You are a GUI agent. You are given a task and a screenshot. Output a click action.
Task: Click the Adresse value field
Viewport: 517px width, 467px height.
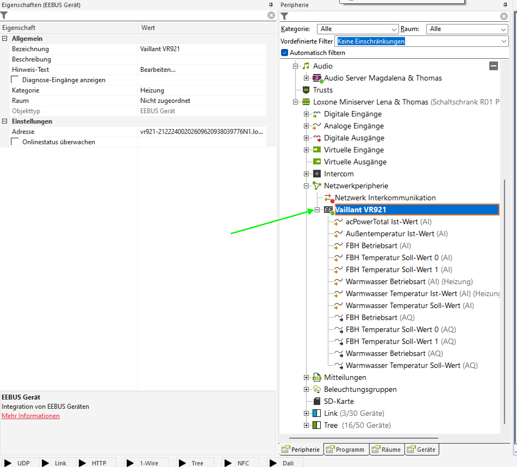tap(202, 132)
